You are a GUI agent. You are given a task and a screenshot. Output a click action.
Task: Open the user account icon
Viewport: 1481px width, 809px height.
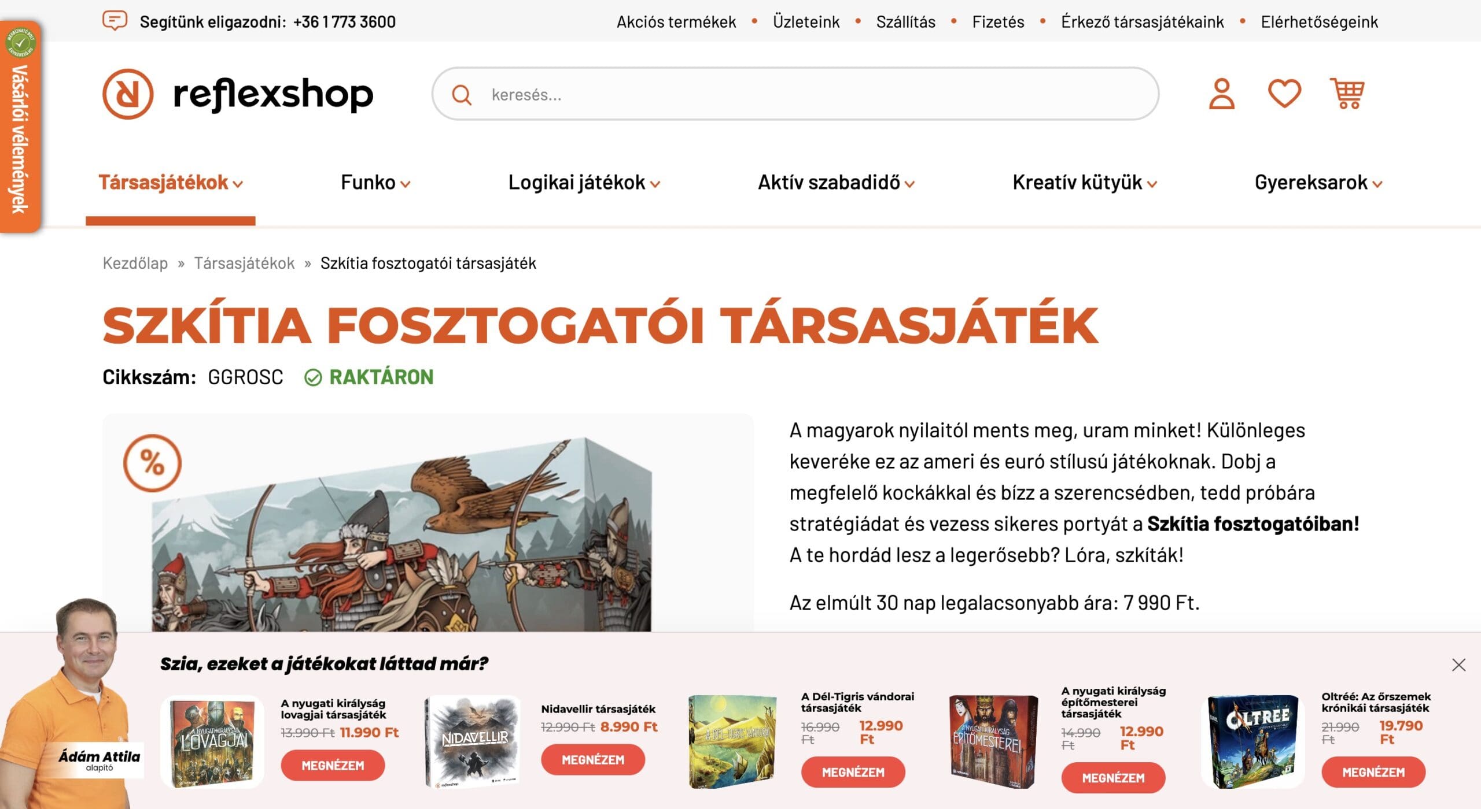pos(1221,94)
